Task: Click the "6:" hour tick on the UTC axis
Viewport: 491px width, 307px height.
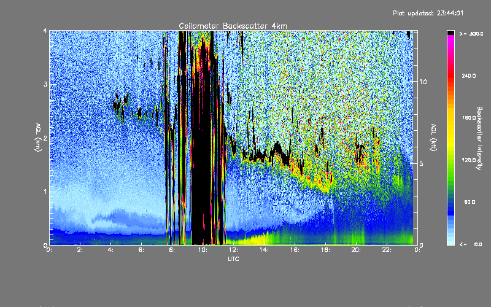Action: click(142, 250)
